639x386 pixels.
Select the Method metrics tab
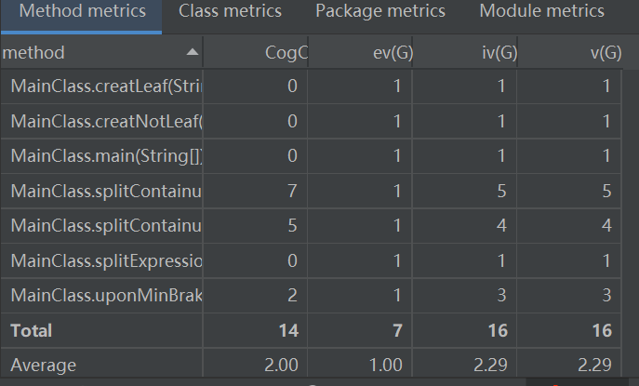(x=83, y=11)
